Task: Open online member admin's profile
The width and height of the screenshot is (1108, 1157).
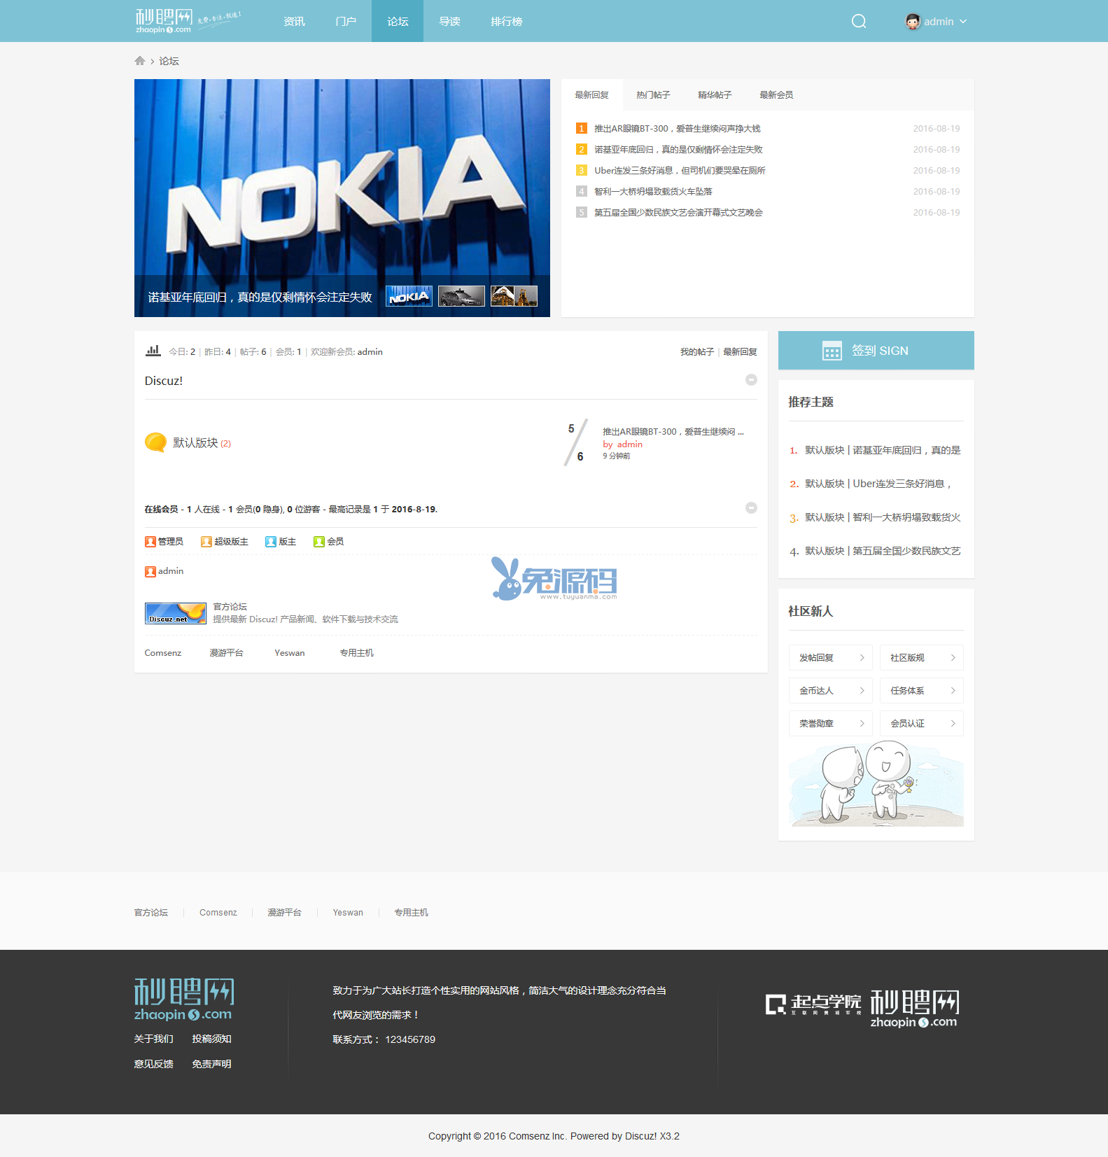Action: pyautogui.click(x=171, y=571)
